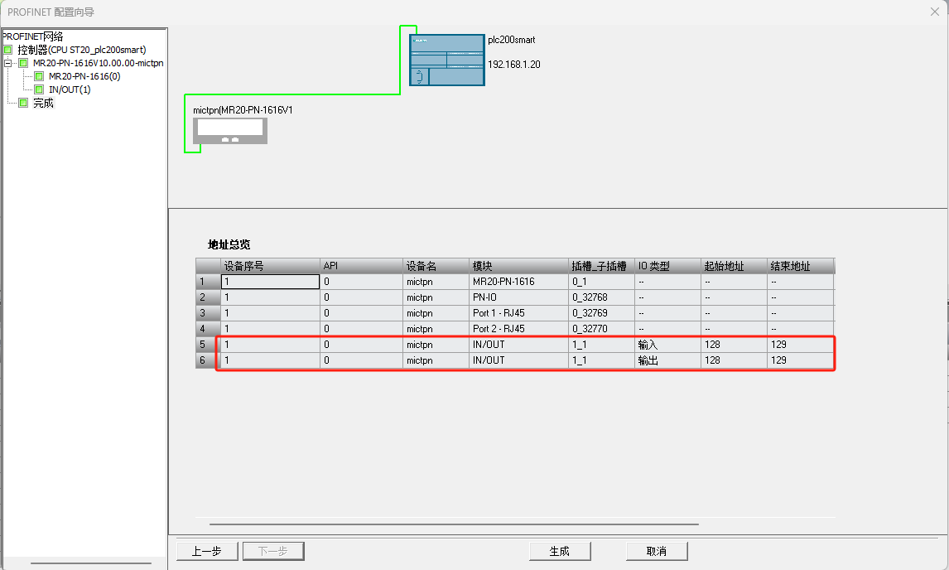Click the plc200smart PLC device icon
949x570 pixels.
point(446,60)
